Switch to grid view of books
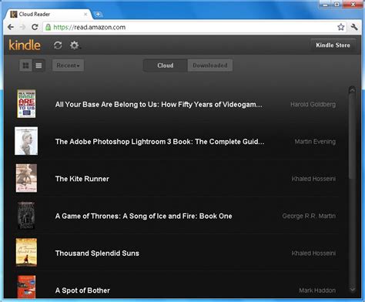Viewport: 365px width, 302px height. 25,65
